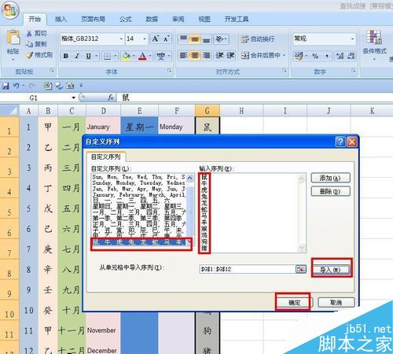393x354 pixels.
Task: Align cell text to bottom
Action: pos(206,39)
